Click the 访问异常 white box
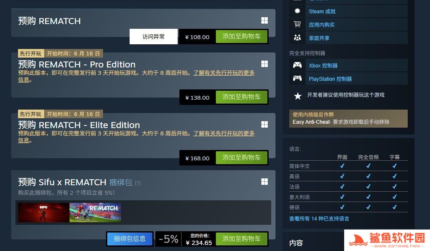430x251 pixels. point(154,37)
